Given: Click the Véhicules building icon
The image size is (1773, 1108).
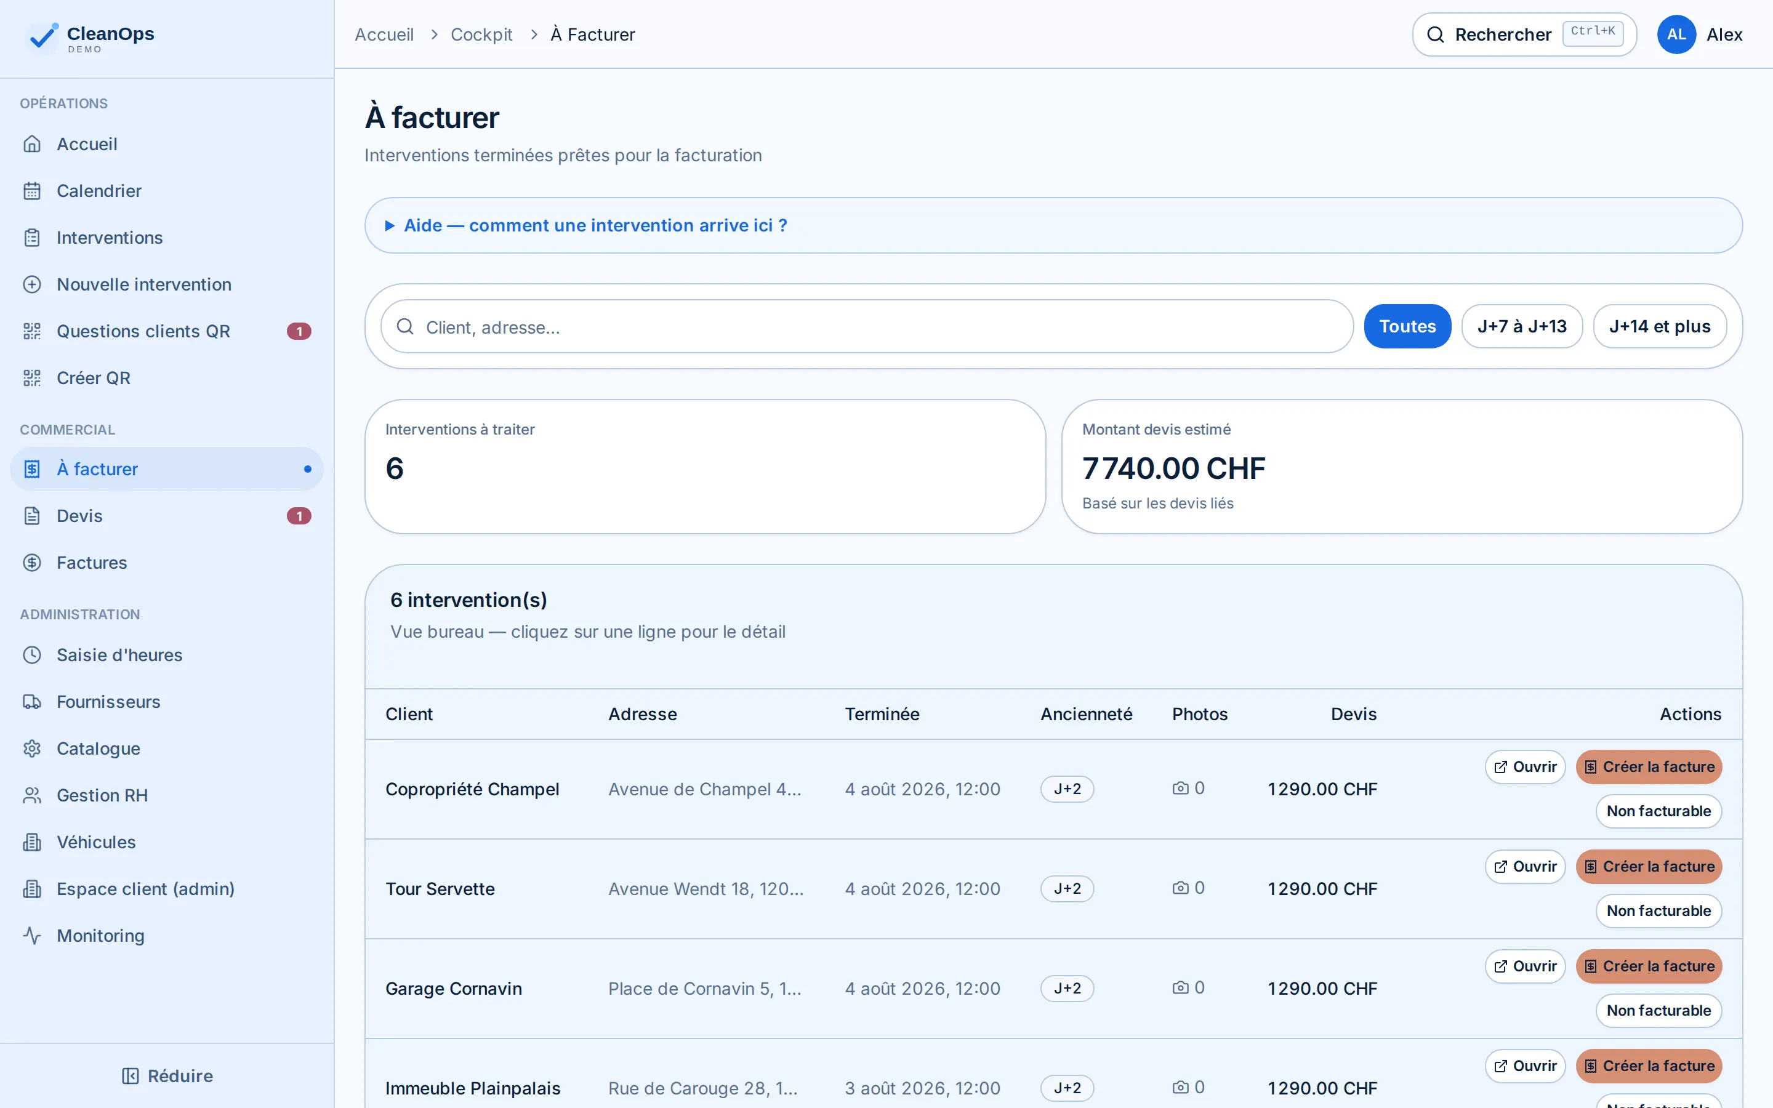Looking at the screenshot, I should pos(31,843).
